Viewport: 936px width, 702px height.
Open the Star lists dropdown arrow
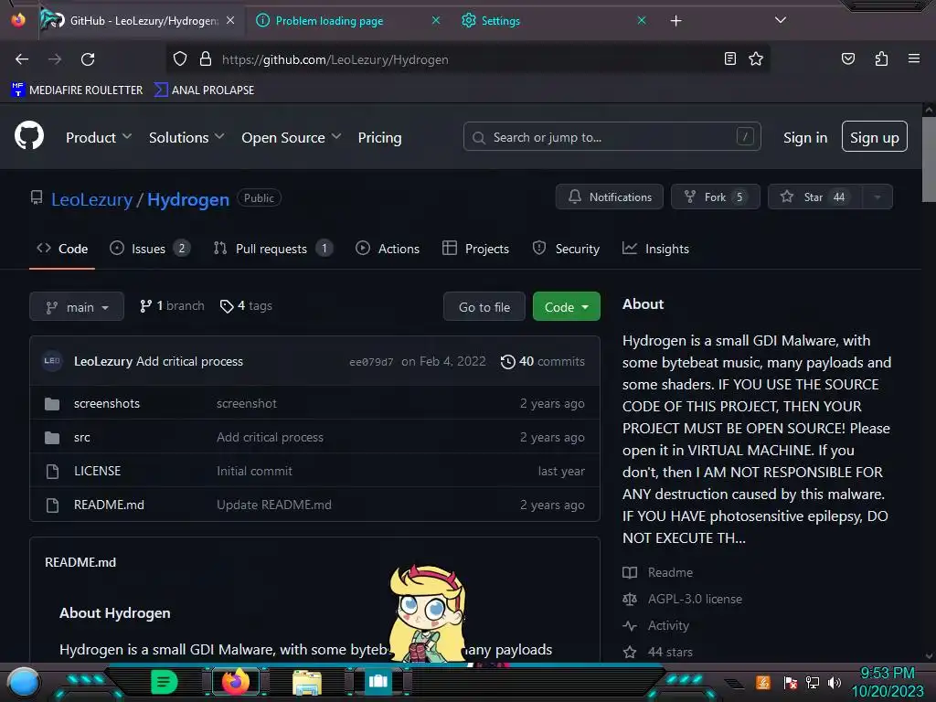(x=877, y=197)
